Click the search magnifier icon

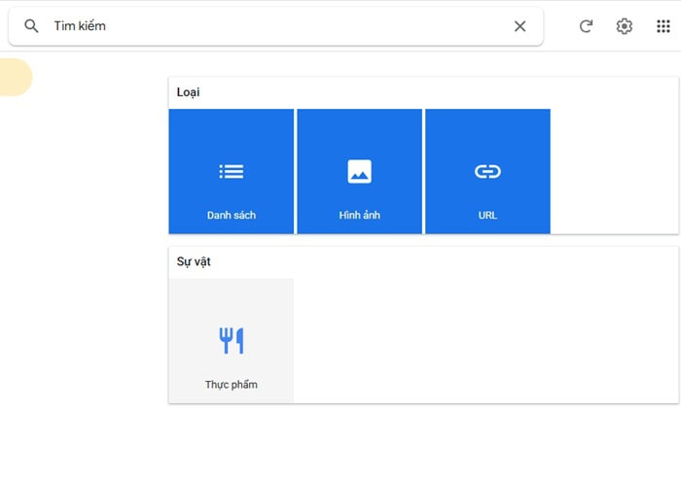point(31,26)
